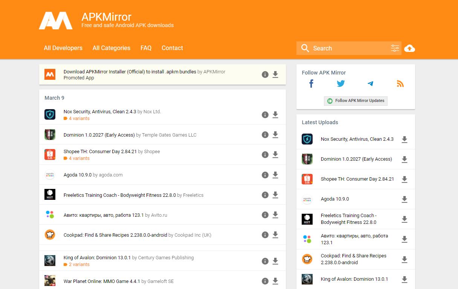Open Nox Security 2.4.3 link in main list
This screenshot has height=289, width=458.
[100, 112]
